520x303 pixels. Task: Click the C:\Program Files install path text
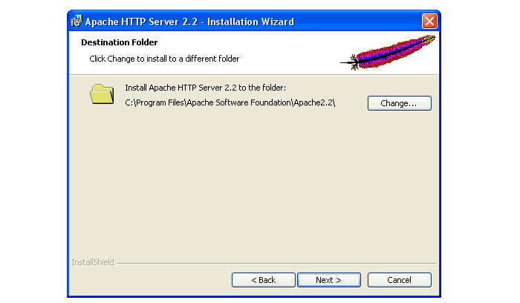point(230,102)
